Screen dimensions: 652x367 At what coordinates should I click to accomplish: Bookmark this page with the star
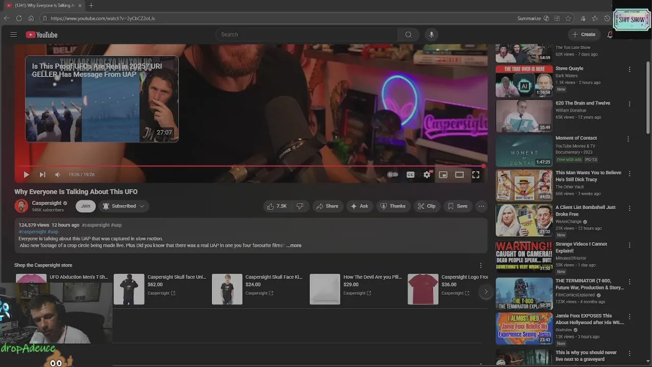568,18
